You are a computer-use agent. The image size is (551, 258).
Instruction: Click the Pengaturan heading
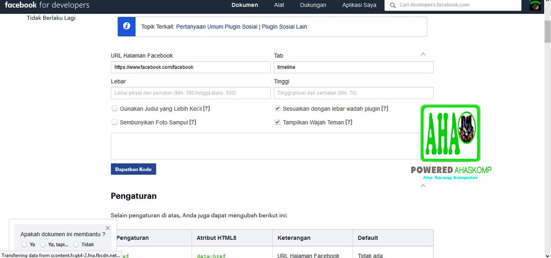click(x=134, y=196)
